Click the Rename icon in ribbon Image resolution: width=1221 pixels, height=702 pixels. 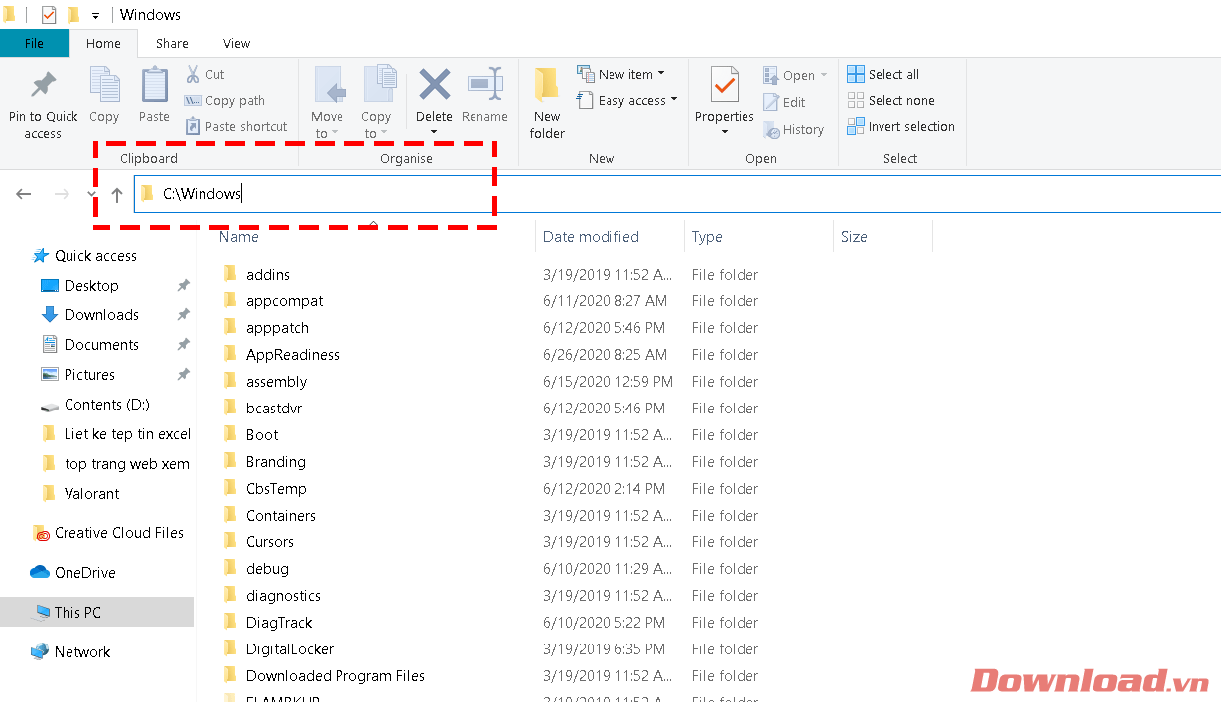(x=484, y=86)
